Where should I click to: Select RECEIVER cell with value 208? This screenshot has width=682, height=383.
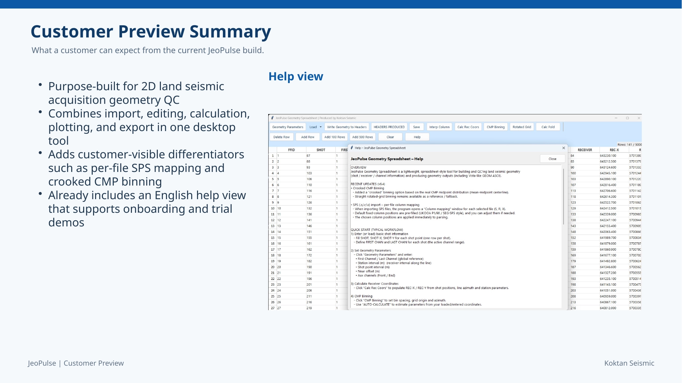click(585, 297)
